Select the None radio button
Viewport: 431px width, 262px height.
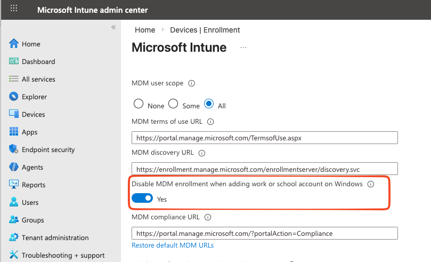(x=139, y=104)
